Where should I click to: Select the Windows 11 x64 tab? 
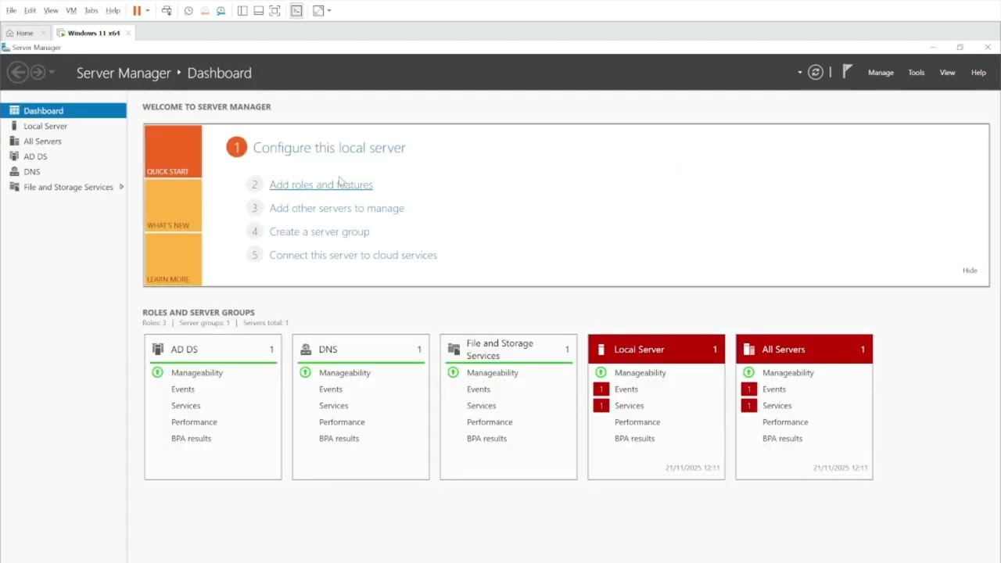click(93, 33)
